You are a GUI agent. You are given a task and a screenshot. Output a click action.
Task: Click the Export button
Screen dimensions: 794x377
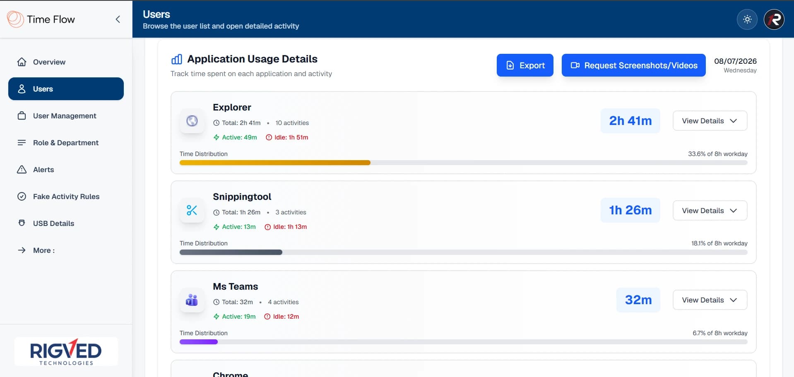pyautogui.click(x=525, y=65)
